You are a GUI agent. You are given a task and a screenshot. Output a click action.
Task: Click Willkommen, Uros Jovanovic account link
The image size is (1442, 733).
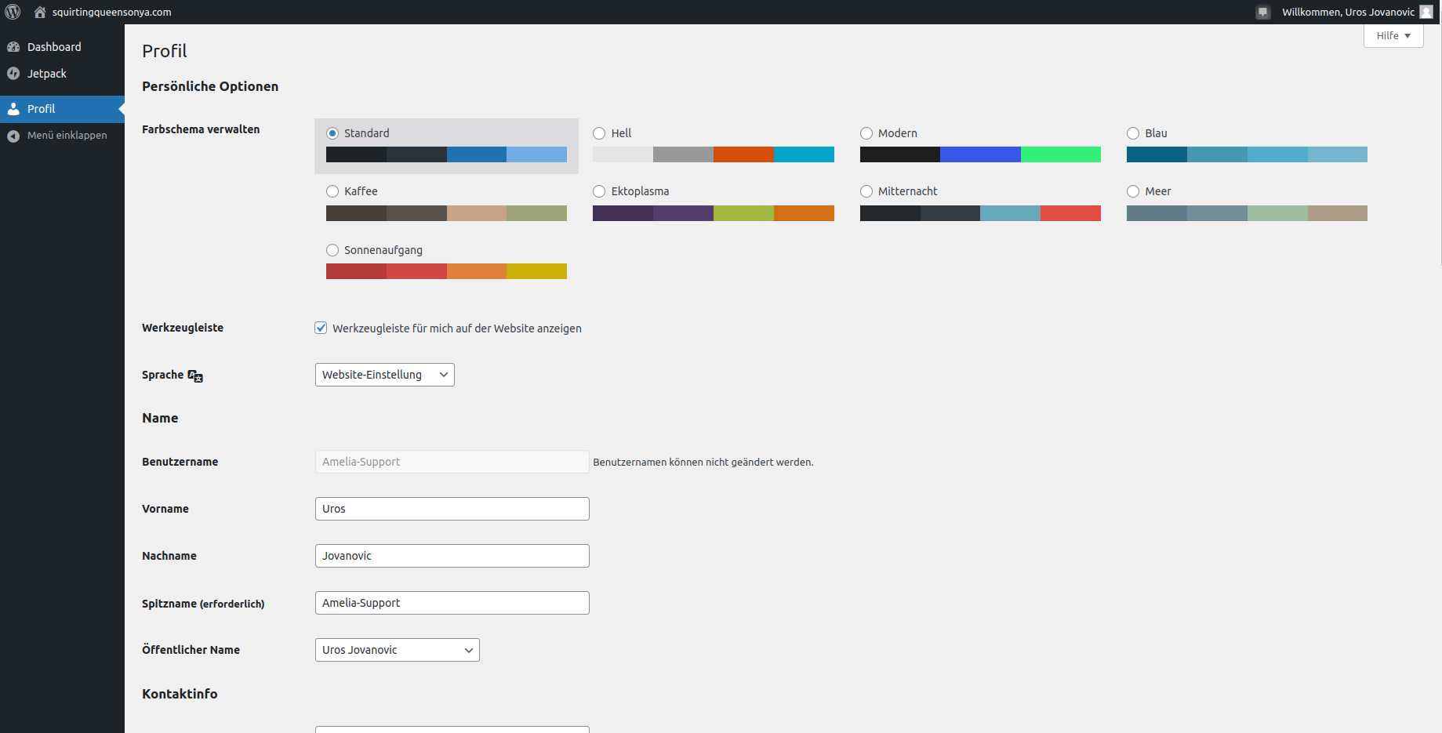1348,12
